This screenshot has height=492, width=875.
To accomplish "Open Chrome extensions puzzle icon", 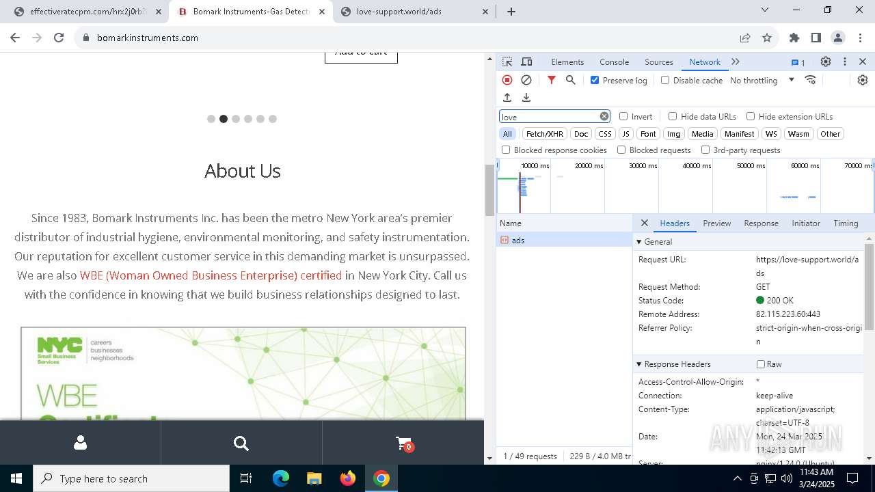I will tap(794, 38).
